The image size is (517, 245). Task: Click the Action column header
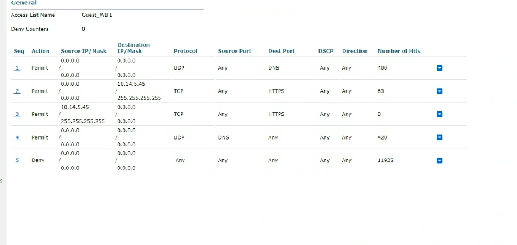(x=40, y=51)
